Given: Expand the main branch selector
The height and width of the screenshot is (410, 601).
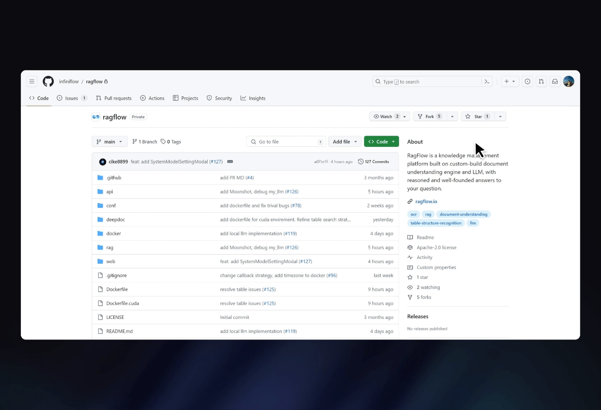Looking at the screenshot, I should tap(110, 142).
